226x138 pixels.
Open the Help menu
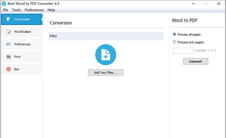(x=51, y=10)
